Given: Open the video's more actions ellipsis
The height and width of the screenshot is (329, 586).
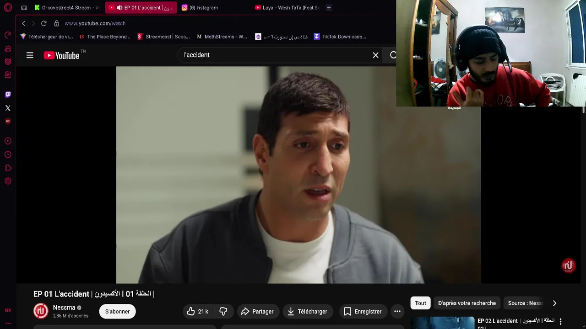Looking at the screenshot, I should (x=397, y=312).
